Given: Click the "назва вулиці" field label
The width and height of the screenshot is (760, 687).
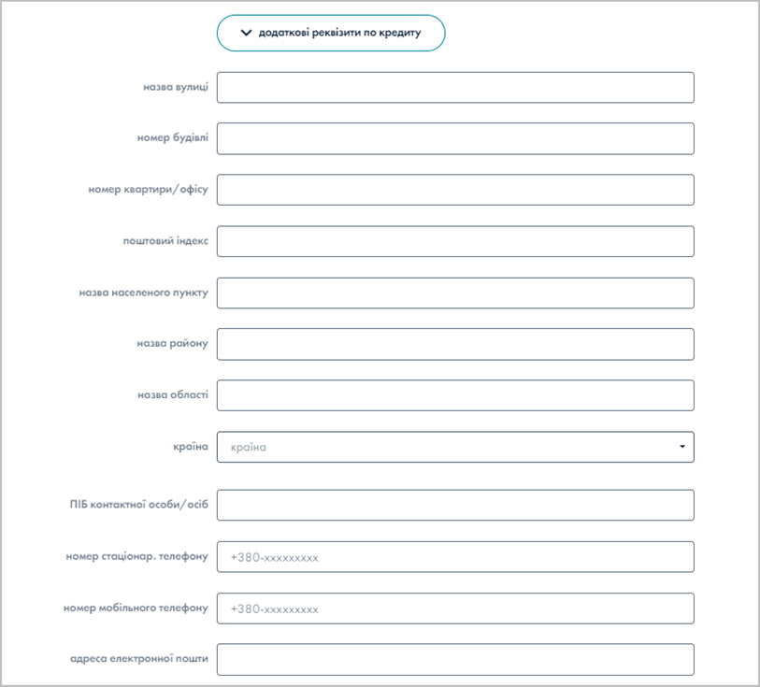Looking at the screenshot, I should (x=173, y=87).
